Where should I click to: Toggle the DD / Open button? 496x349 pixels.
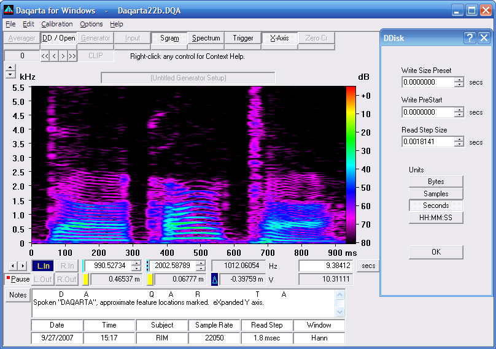pos(59,38)
